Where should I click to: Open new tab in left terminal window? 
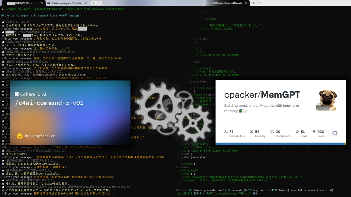[x=93, y=3]
